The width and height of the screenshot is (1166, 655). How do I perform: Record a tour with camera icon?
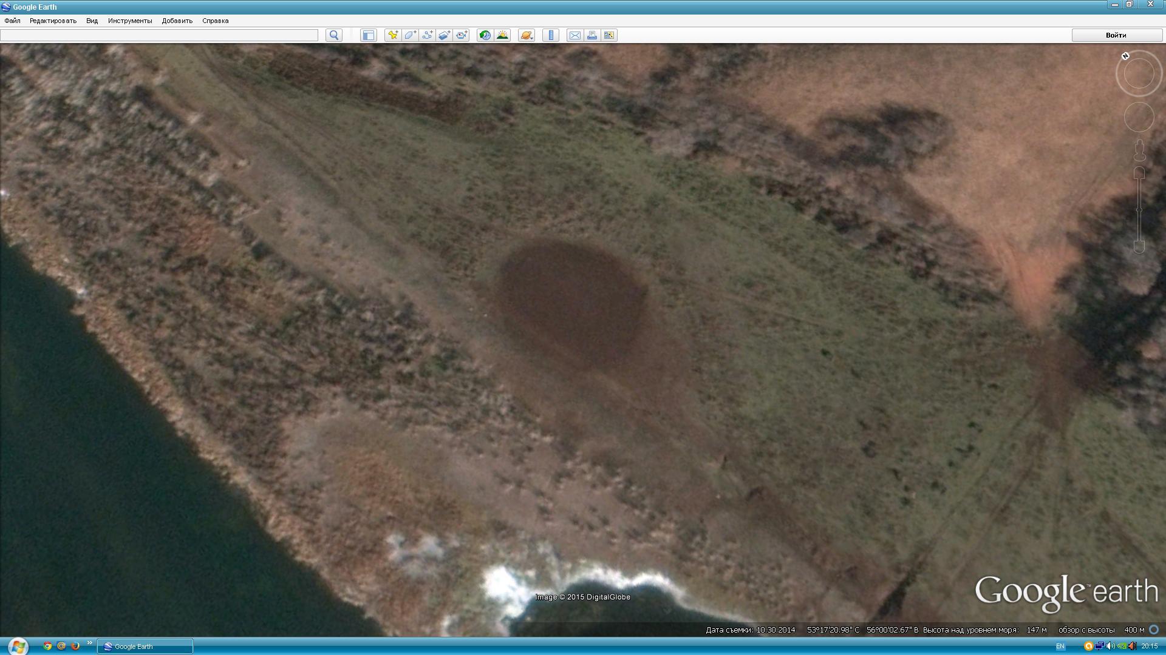(x=462, y=35)
